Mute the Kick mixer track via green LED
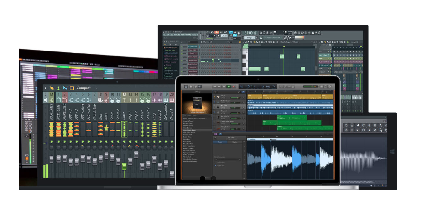The height and width of the screenshot is (206, 422). [101, 142]
